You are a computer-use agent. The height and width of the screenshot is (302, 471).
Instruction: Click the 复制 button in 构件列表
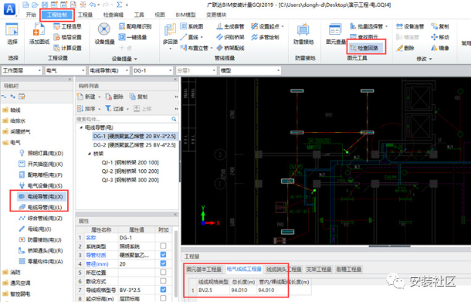[138, 97]
